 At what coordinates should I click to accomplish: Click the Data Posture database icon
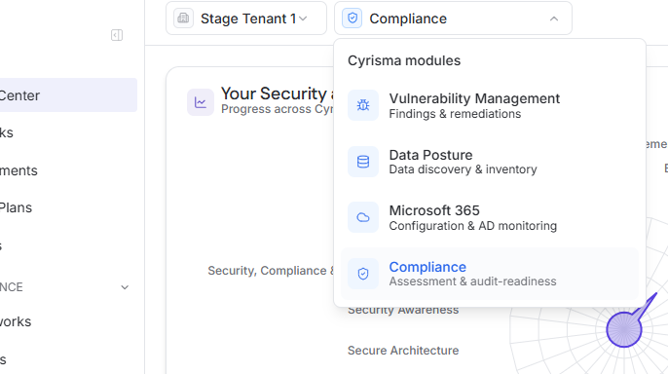point(363,162)
